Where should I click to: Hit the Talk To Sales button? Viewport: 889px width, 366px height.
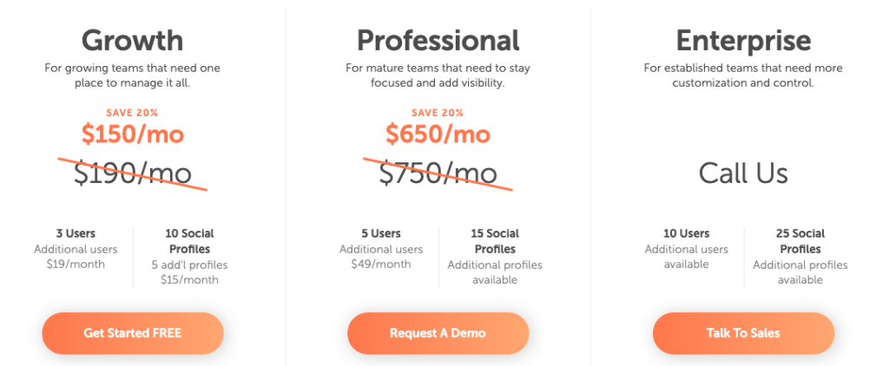tap(743, 333)
